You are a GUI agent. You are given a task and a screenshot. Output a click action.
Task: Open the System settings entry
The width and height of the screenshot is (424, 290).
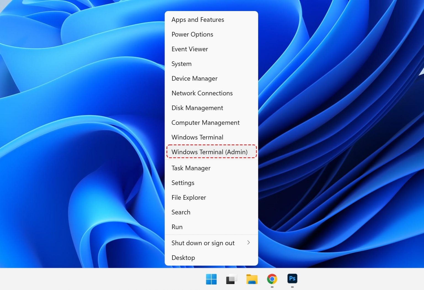point(181,64)
